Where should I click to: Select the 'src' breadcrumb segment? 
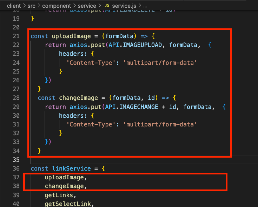click(31, 6)
